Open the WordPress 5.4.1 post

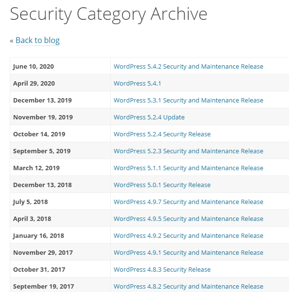click(x=137, y=84)
